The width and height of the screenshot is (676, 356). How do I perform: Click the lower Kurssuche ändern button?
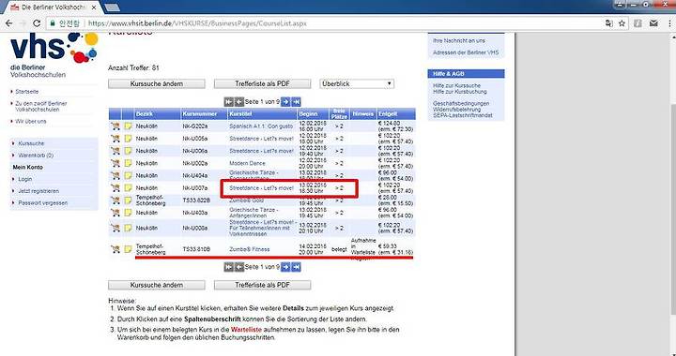(157, 285)
